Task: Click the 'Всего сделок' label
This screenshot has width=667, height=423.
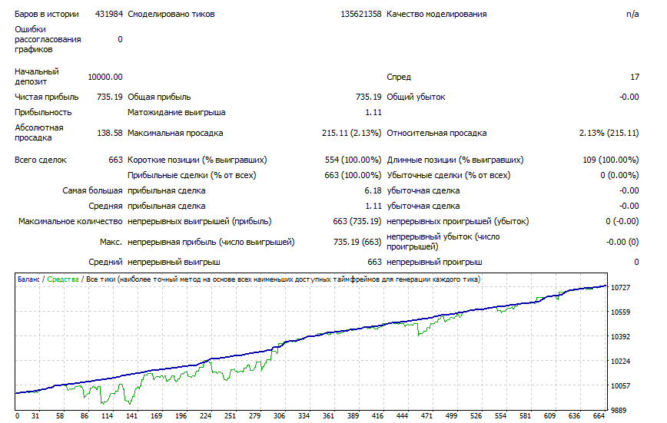Action: click(x=41, y=160)
